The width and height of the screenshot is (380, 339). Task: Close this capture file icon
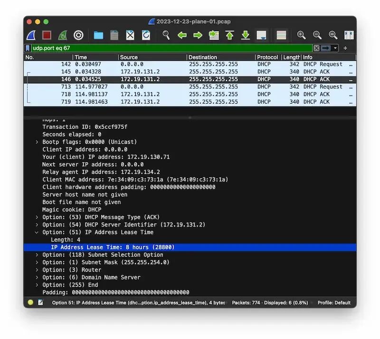(x=130, y=36)
